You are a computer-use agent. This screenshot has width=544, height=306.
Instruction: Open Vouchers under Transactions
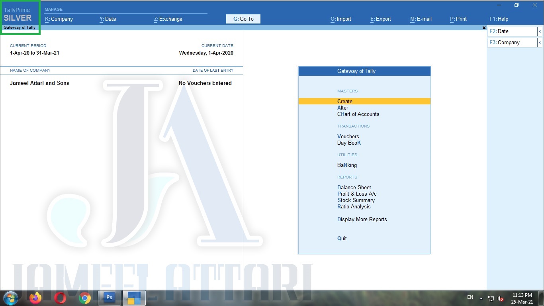click(x=348, y=136)
